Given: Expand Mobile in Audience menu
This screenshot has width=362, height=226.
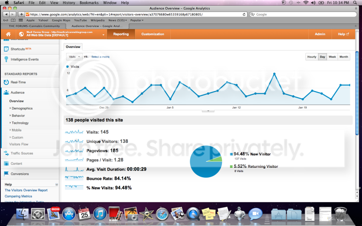Looking at the screenshot, I should click(16, 130).
